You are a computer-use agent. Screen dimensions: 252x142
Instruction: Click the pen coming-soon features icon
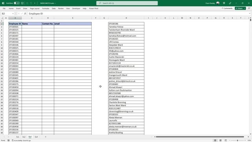click(x=230, y=3)
